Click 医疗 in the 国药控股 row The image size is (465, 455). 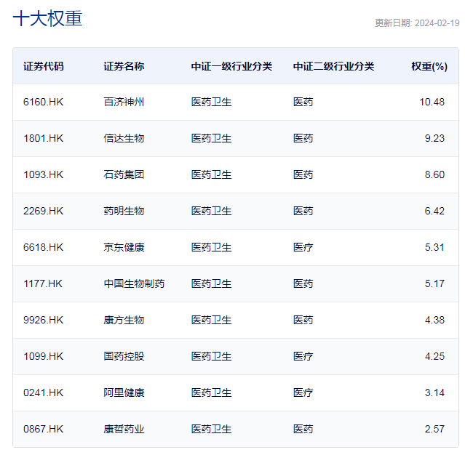click(303, 356)
